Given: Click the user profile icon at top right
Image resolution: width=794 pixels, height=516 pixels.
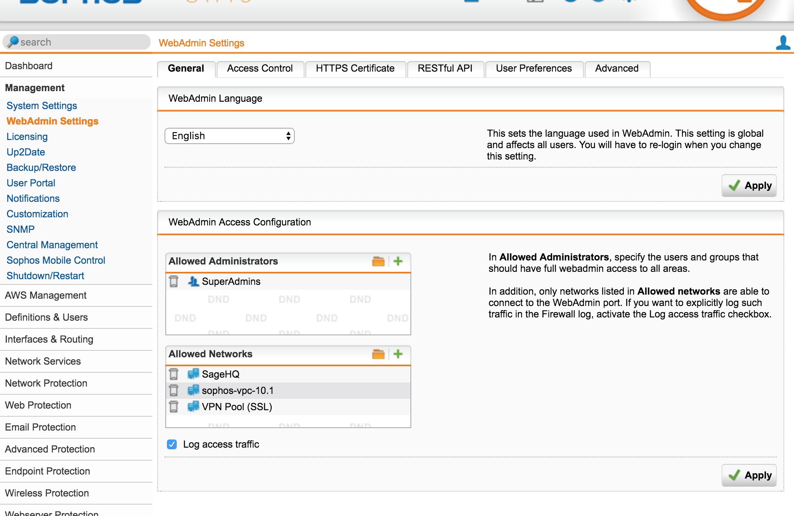Looking at the screenshot, I should pyautogui.click(x=783, y=43).
